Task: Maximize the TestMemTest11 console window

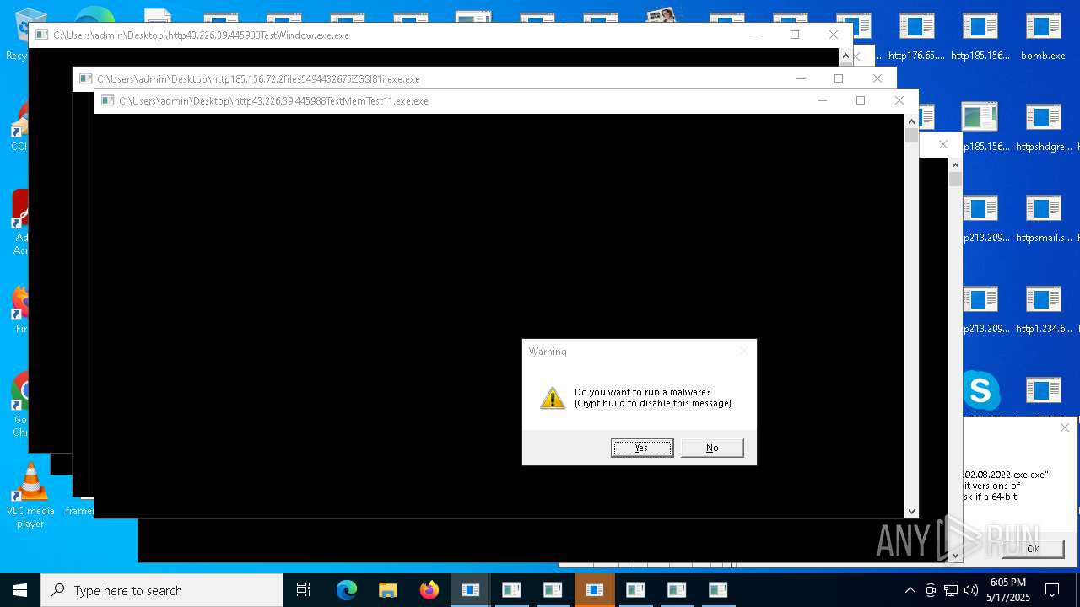Action: [x=861, y=100]
